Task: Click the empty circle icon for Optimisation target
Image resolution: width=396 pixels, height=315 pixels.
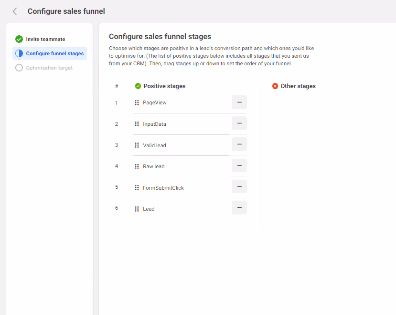Action: click(x=19, y=68)
